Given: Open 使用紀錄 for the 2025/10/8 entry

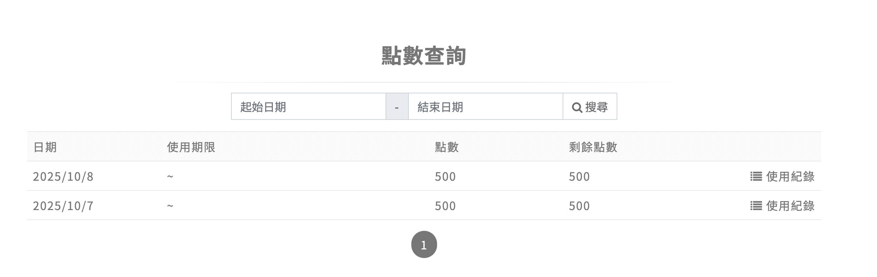Looking at the screenshot, I should point(790,176).
